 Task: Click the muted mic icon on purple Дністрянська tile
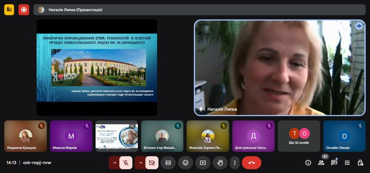coord(269,126)
